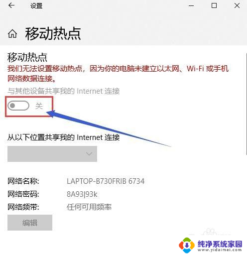Screen dimensions: 247x255
Task: Minimize the Settings window
Action: (191, 6)
